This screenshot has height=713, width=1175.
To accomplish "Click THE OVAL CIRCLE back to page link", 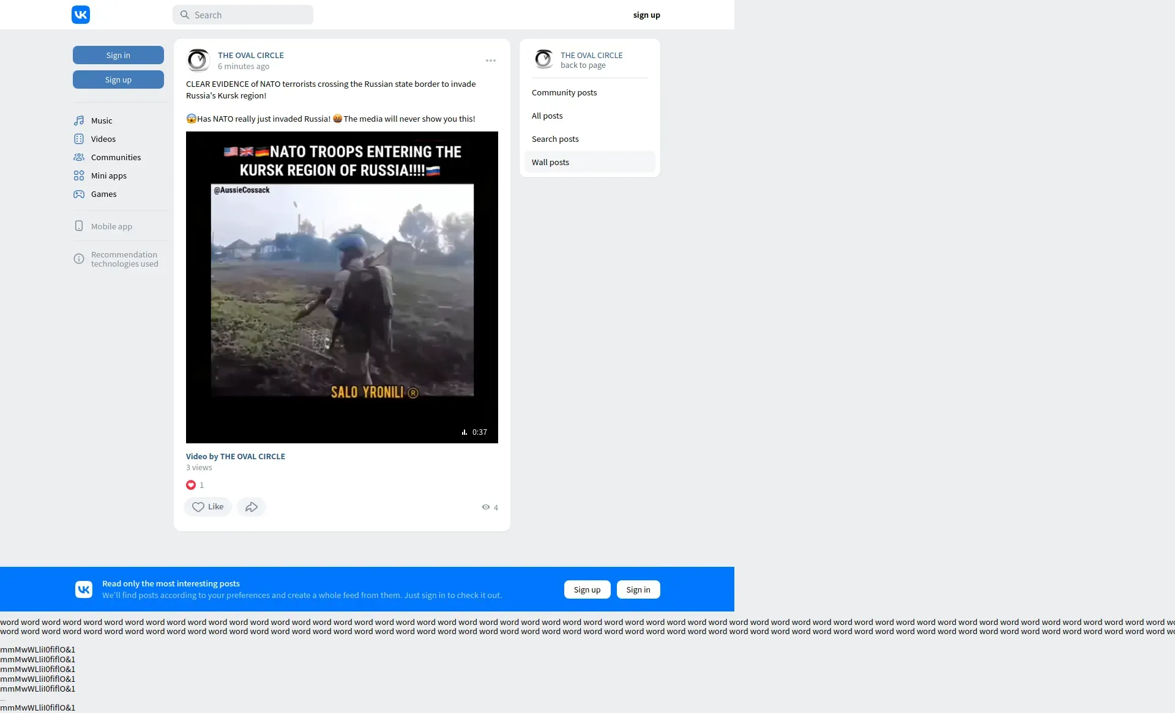I will coord(591,60).
